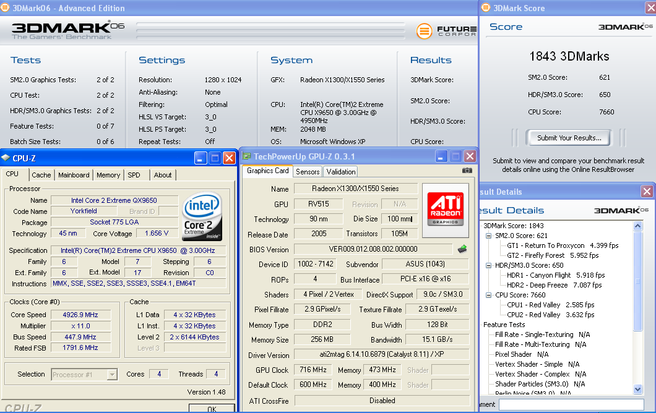Close the GPU-Z window
The width and height of the screenshot is (656, 413).
coord(470,156)
